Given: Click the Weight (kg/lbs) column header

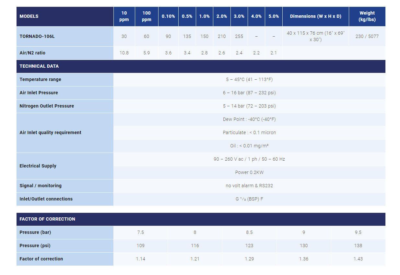Looking at the screenshot, I should [x=367, y=16].
